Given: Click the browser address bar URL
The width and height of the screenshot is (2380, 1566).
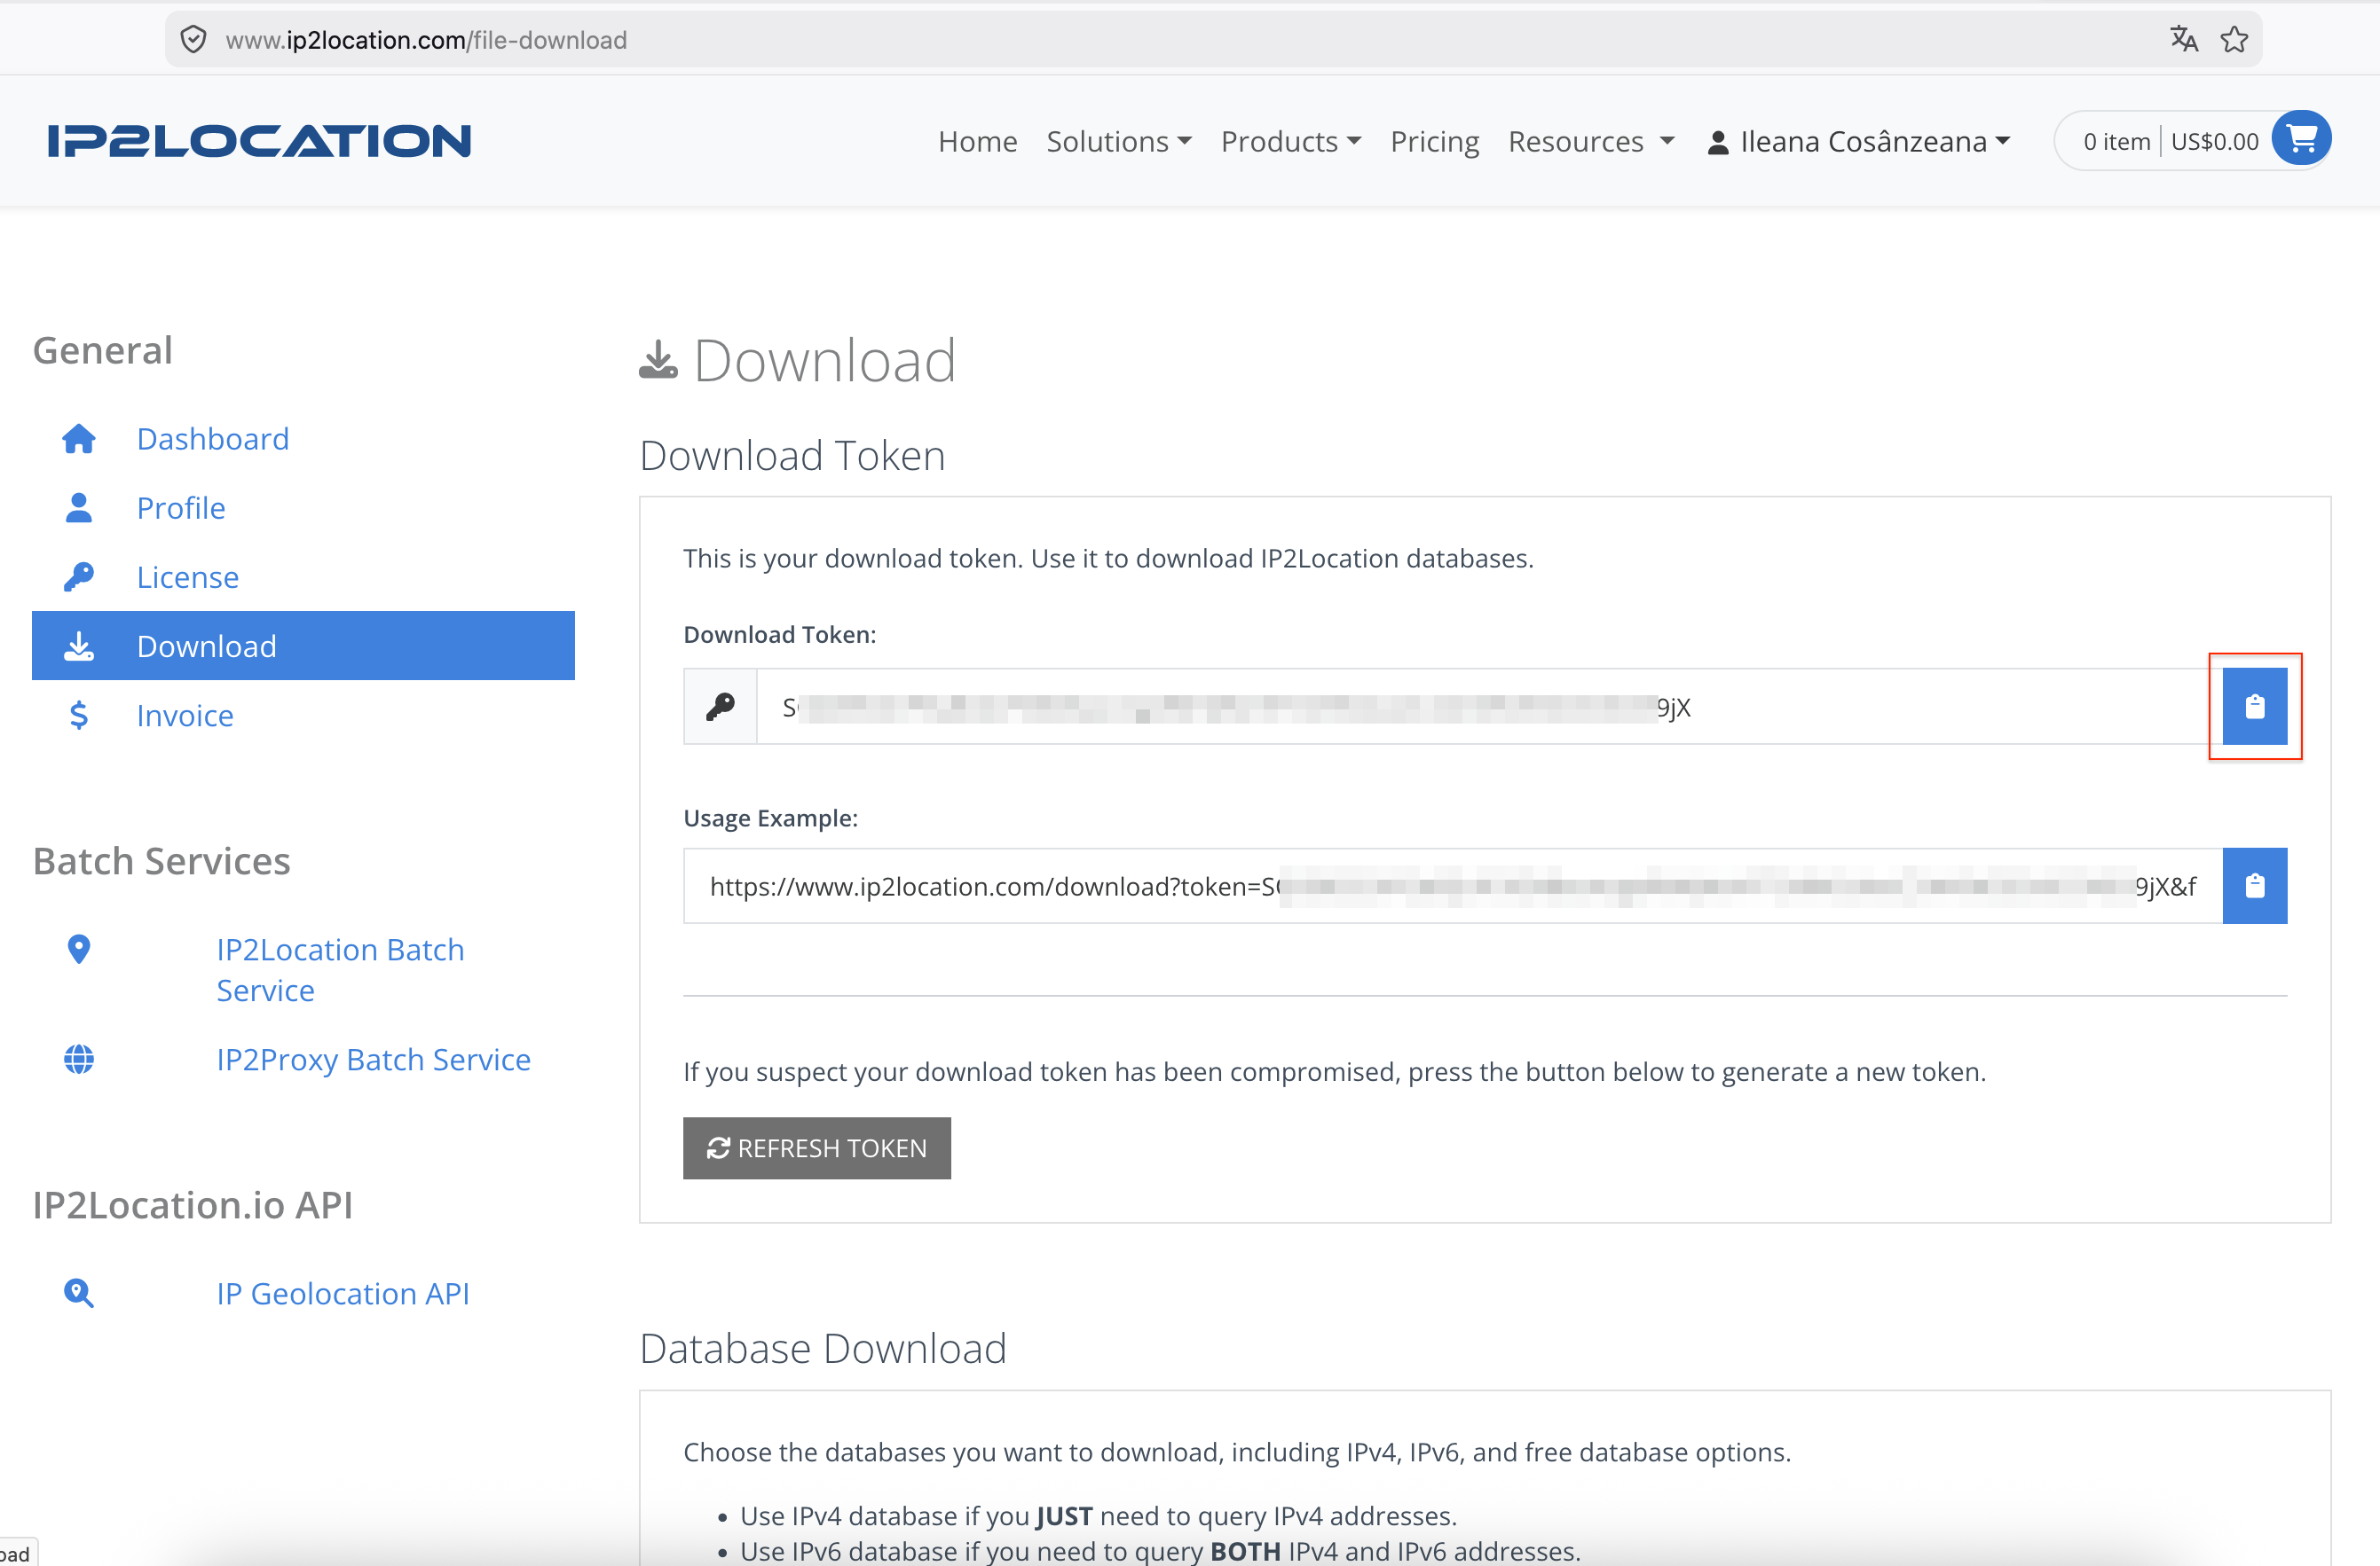Looking at the screenshot, I should 426,40.
